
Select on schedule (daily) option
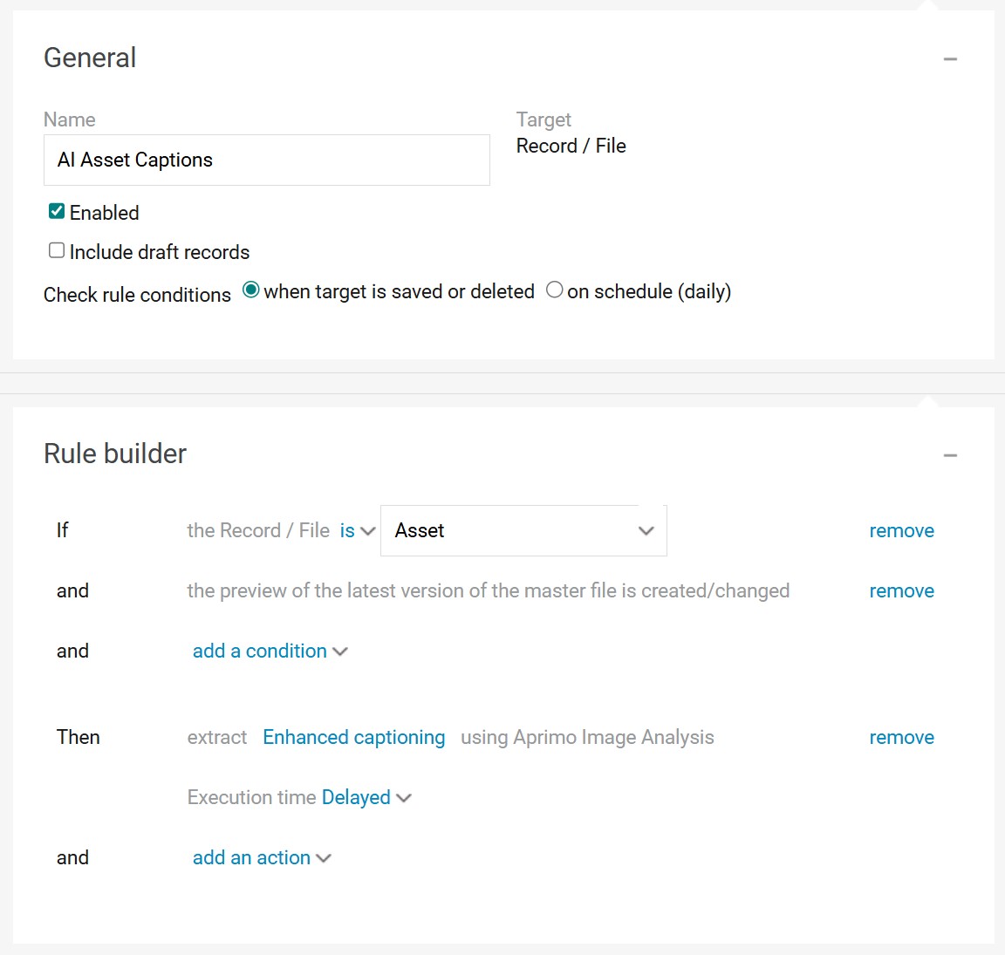[x=554, y=290]
